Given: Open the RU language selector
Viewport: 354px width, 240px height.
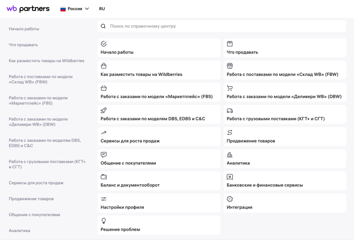Looking at the screenshot, I should [102, 9].
